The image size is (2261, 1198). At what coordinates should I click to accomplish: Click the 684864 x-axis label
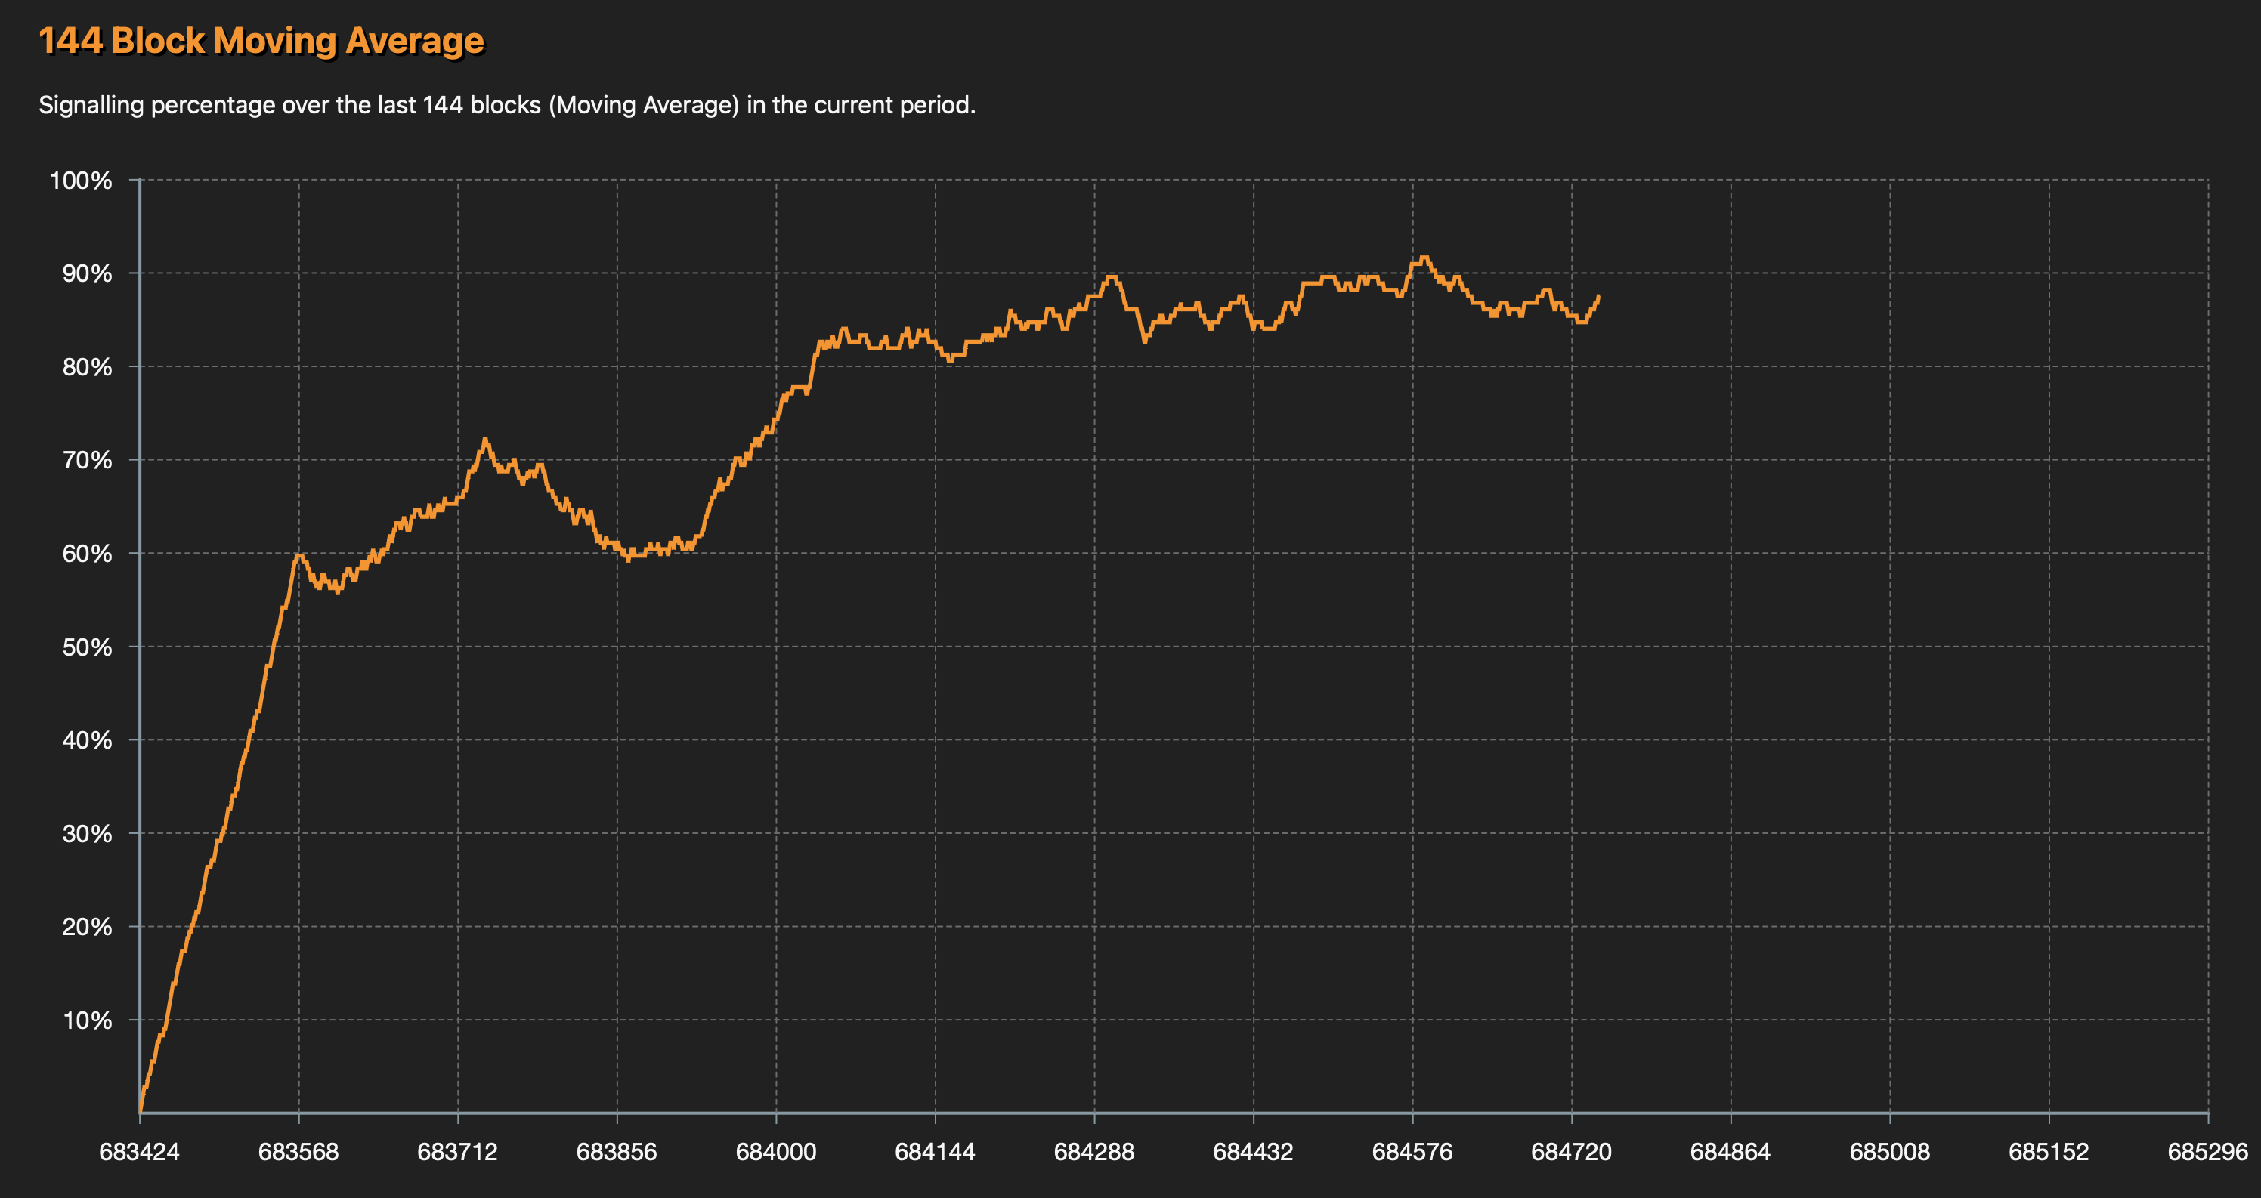pyautogui.click(x=1731, y=1153)
